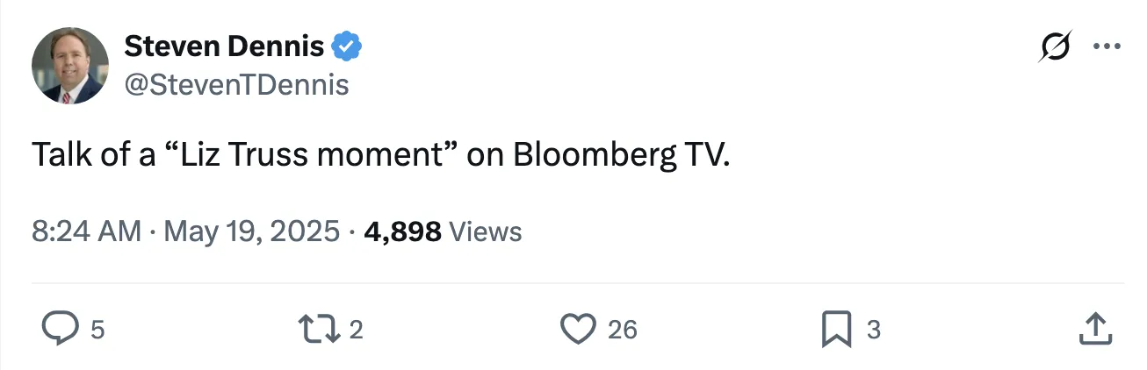The height and width of the screenshot is (370, 1147).
Task: Like the post with the heart icon
Action: 578,329
